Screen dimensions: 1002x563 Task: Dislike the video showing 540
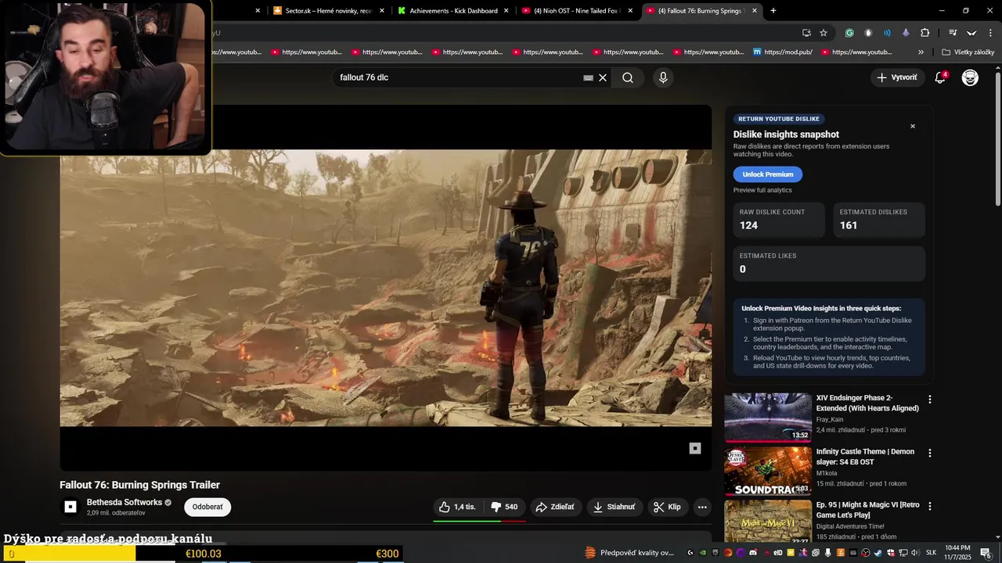pos(503,507)
